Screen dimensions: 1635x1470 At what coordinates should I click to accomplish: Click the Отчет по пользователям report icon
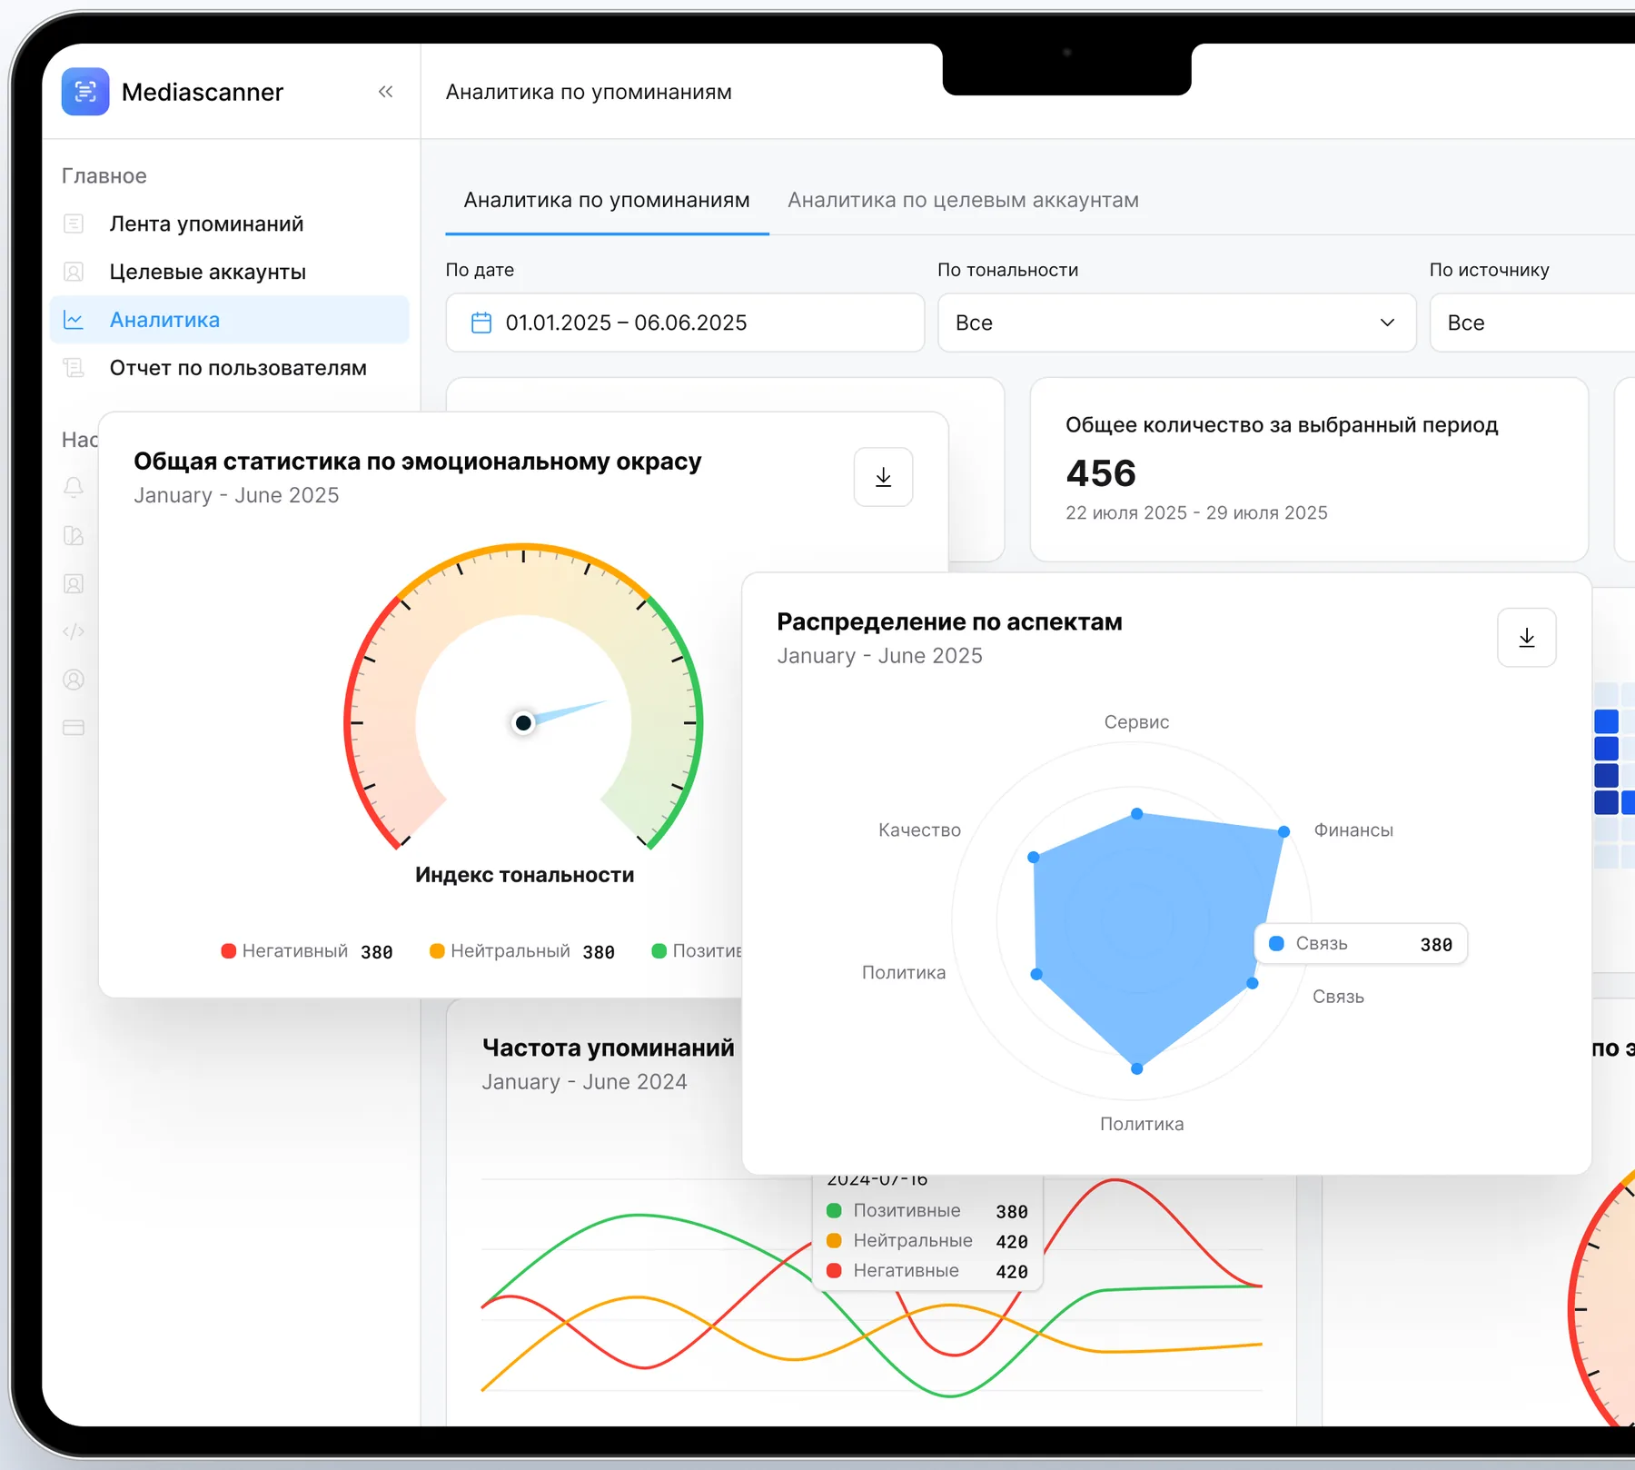(74, 368)
